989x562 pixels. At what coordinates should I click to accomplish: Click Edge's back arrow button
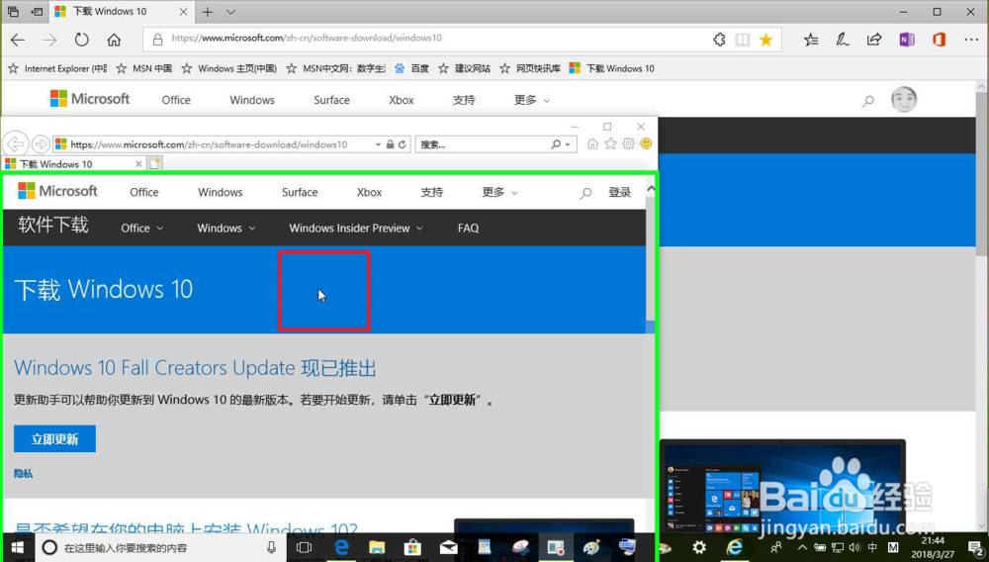pyautogui.click(x=18, y=40)
